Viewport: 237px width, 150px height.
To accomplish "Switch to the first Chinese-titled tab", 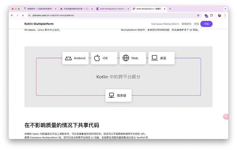I will point(40,9).
